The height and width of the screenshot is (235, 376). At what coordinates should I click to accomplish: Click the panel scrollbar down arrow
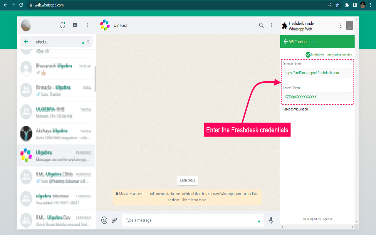tap(357, 222)
